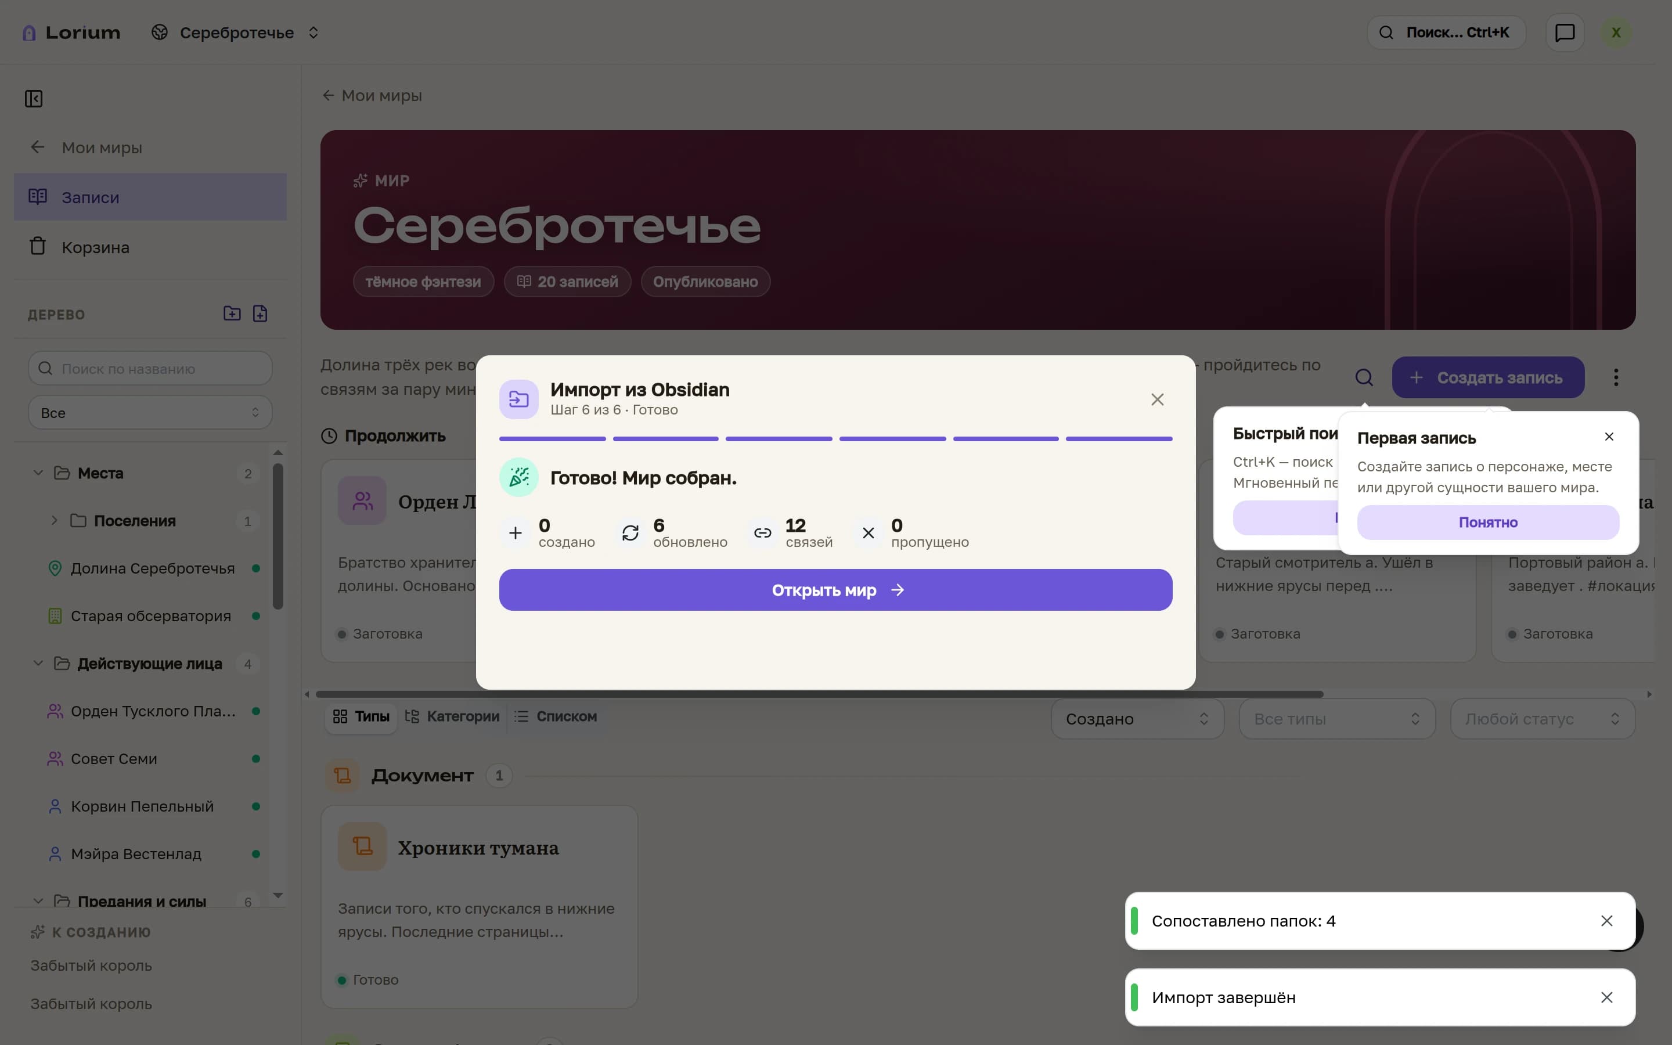This screenshot has height=1045, width=1672.
Task: Switch to the Списком view tab
Action: click(556, 717)
